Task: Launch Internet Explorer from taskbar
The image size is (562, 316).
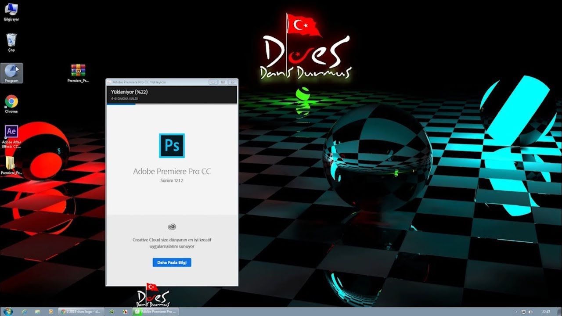Action: [x=24, y=312]
